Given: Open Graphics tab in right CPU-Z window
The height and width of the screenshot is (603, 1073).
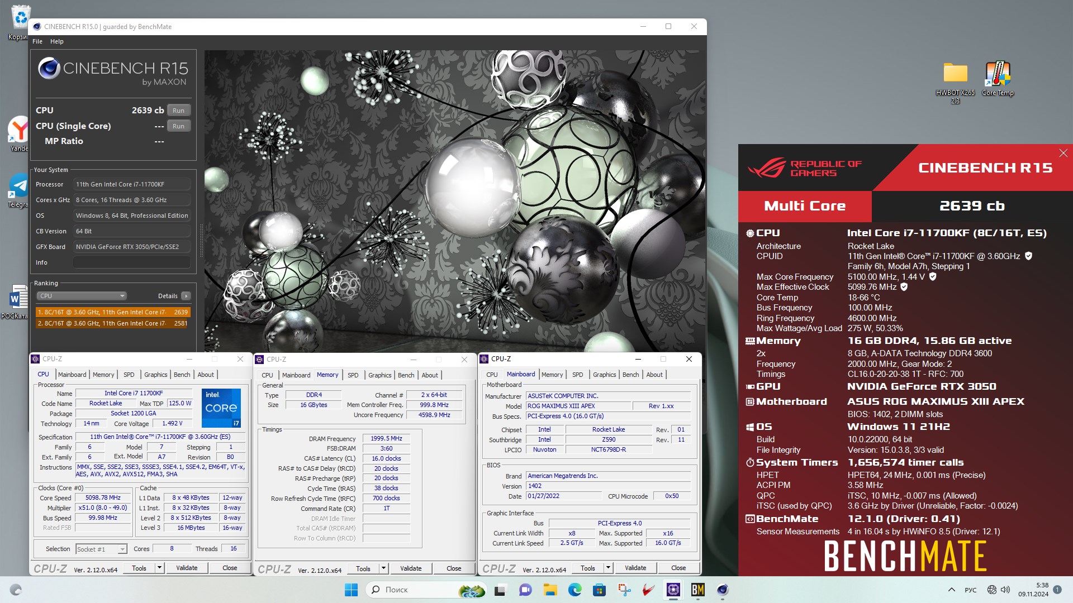Looking at the screenshot, I should coord(605,375).
